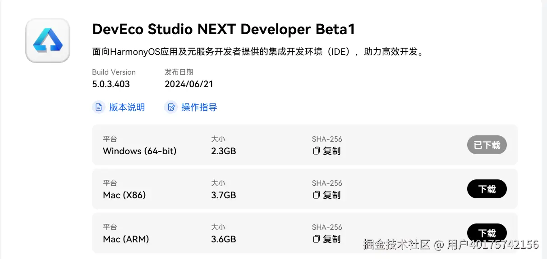Click the DevEco Studio NEXT Developer Beta1 title

pyautogui.click(x=224, y=29)
